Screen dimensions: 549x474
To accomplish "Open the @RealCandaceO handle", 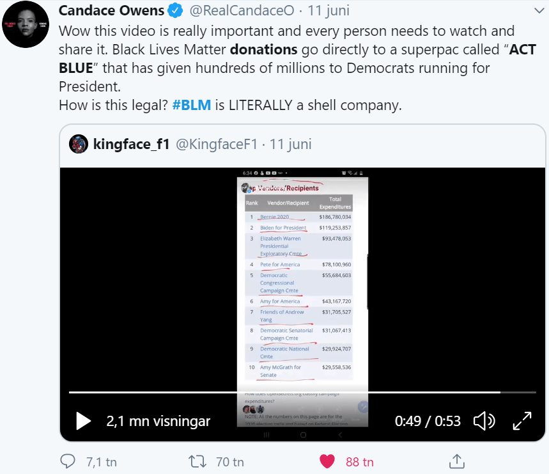I will (242, 10).
